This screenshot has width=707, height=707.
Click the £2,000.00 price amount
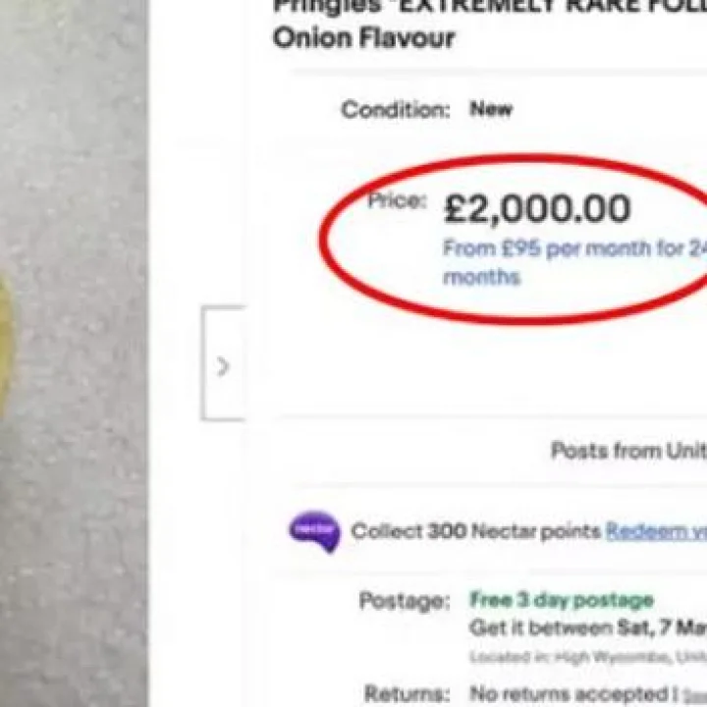pyautogui.click(x=537, y=209)
